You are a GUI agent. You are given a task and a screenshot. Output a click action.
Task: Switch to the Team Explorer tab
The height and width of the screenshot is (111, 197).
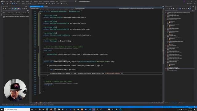[x=182, y=103]
